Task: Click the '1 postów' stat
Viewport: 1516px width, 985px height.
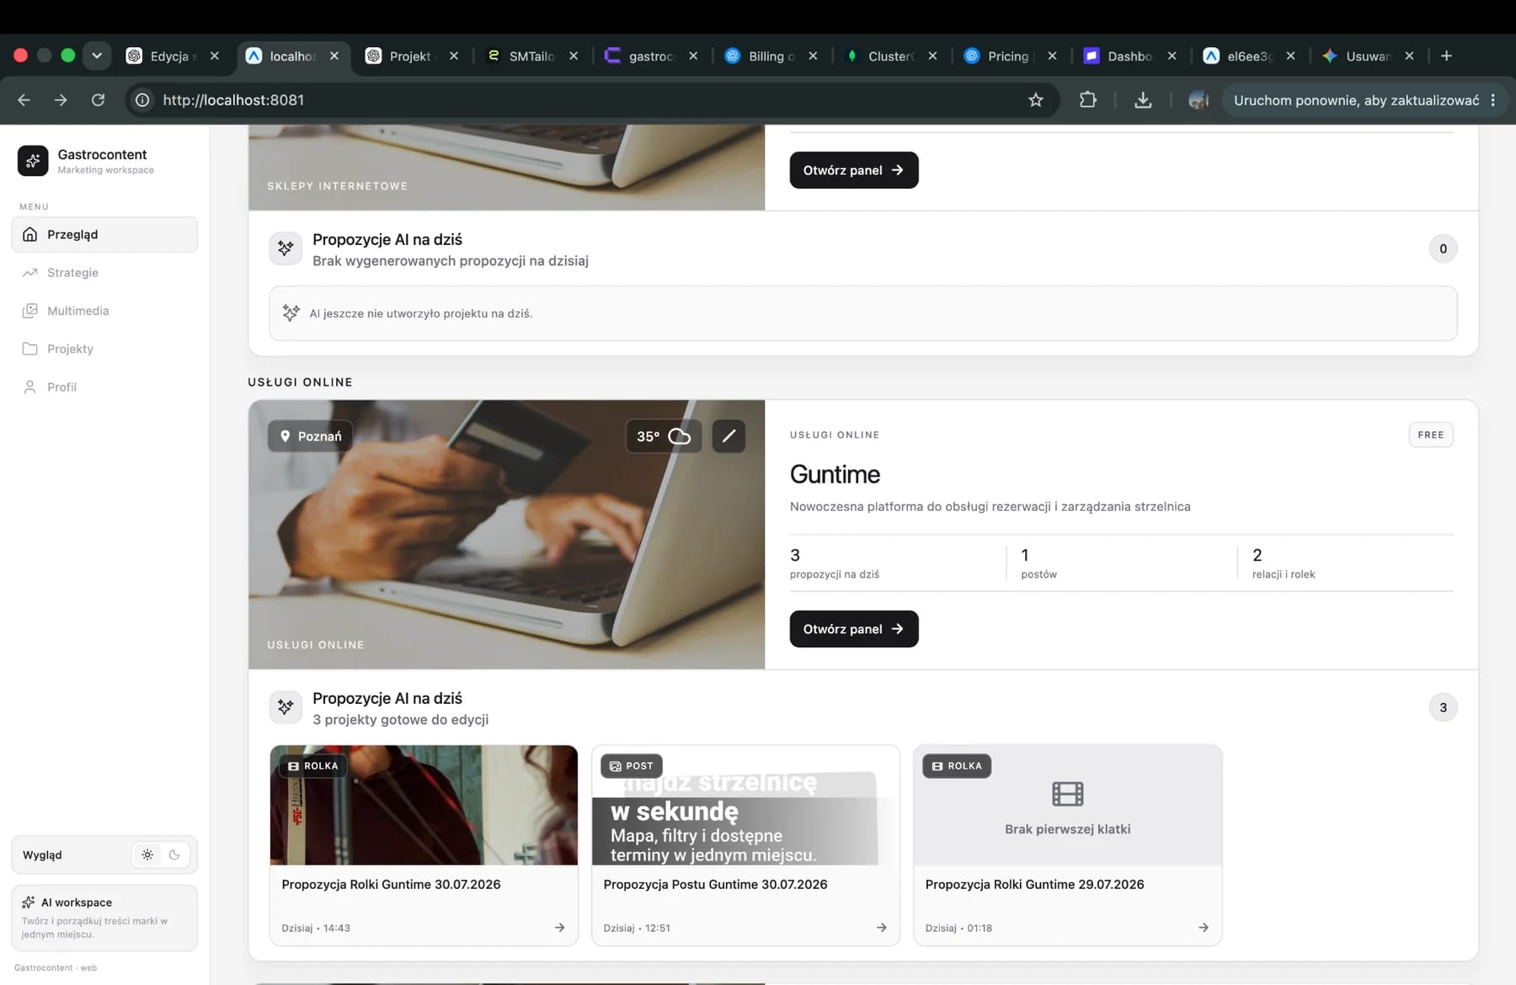Action: pyautogui.click(x=1038, y=563)
